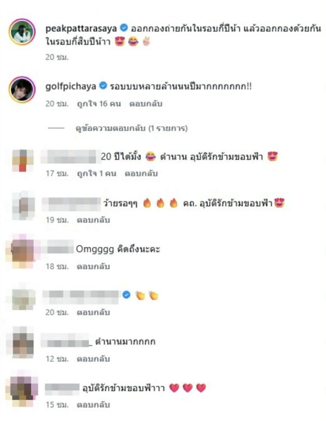Reply to the '20 ปีได้มั้ง' comment

[x=141, y=173]
